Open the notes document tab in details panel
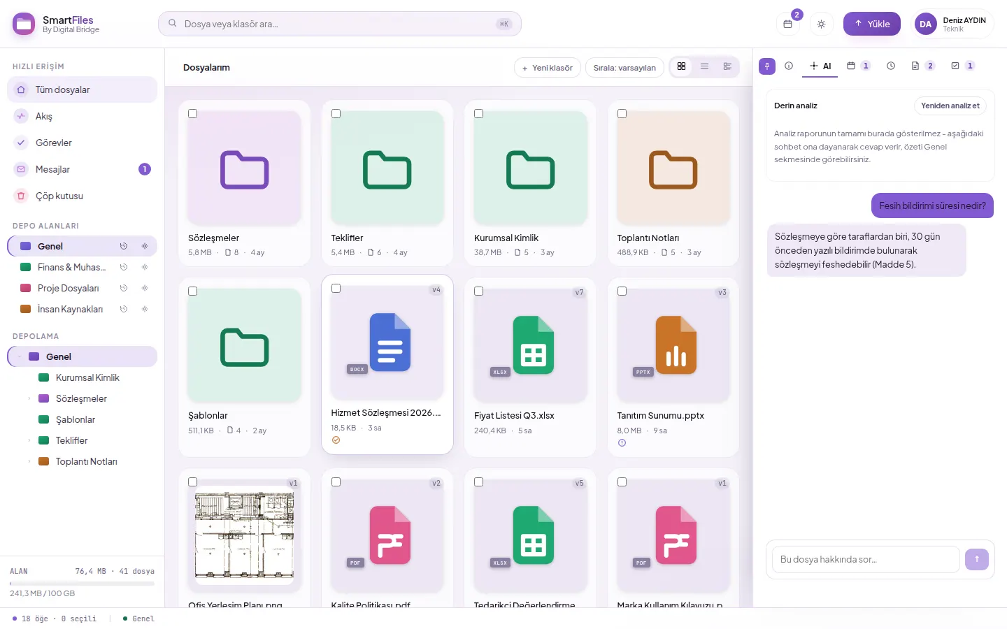Screen dimensions: 1007x629 tap(922, 66)
